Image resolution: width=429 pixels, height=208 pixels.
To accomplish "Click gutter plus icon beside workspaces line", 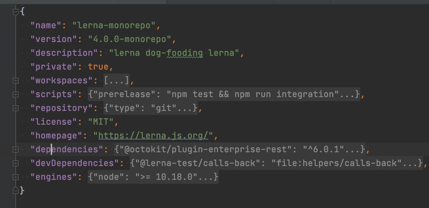I will (x=15, y=80).
